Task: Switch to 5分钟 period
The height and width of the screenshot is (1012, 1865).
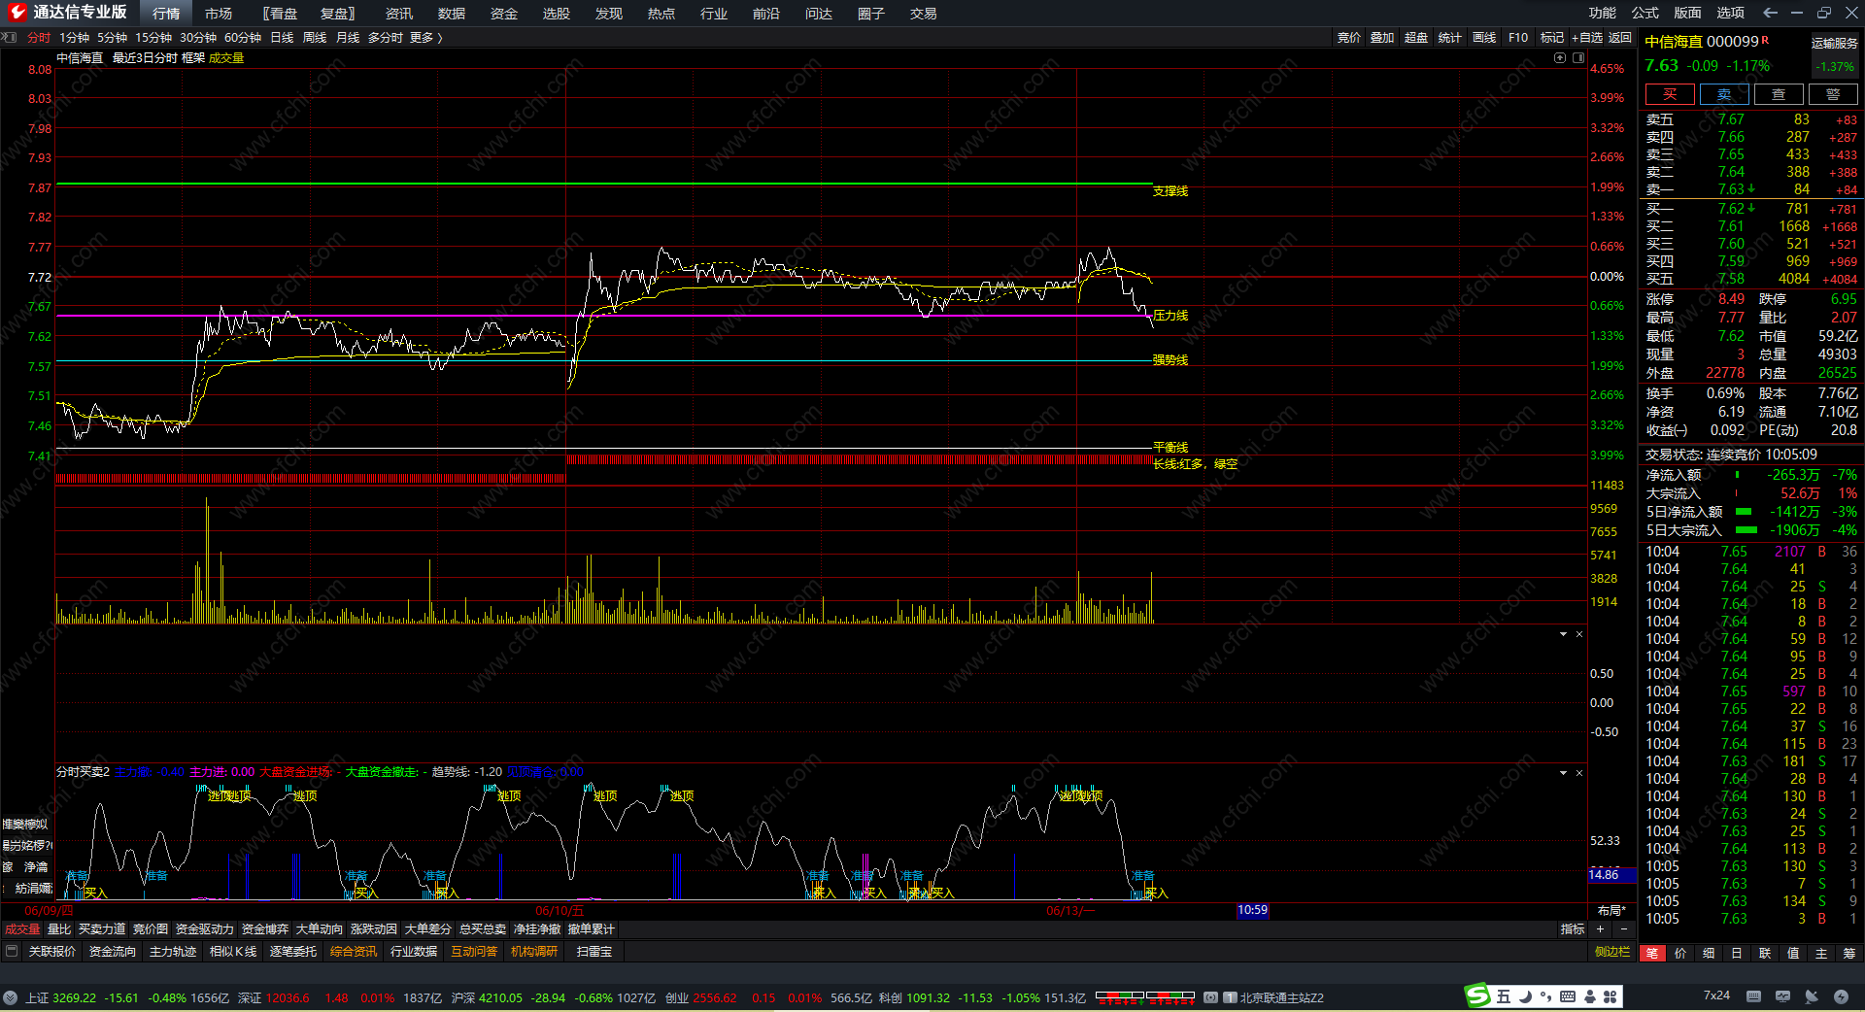Action: (x=112, y=38)
